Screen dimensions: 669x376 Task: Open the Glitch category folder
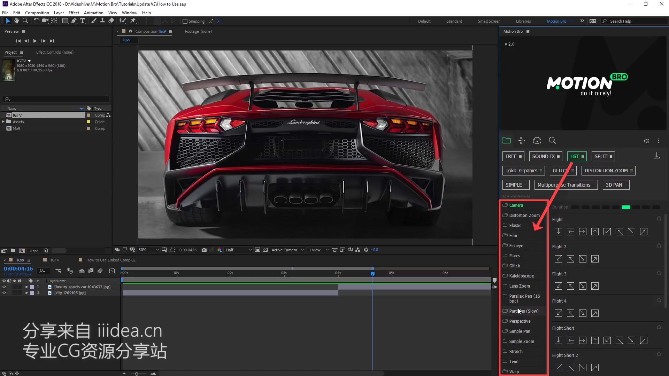pos(515,266)
